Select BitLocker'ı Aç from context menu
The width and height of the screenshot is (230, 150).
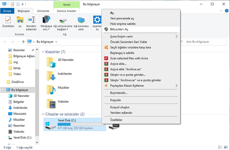tap(141, 29)
